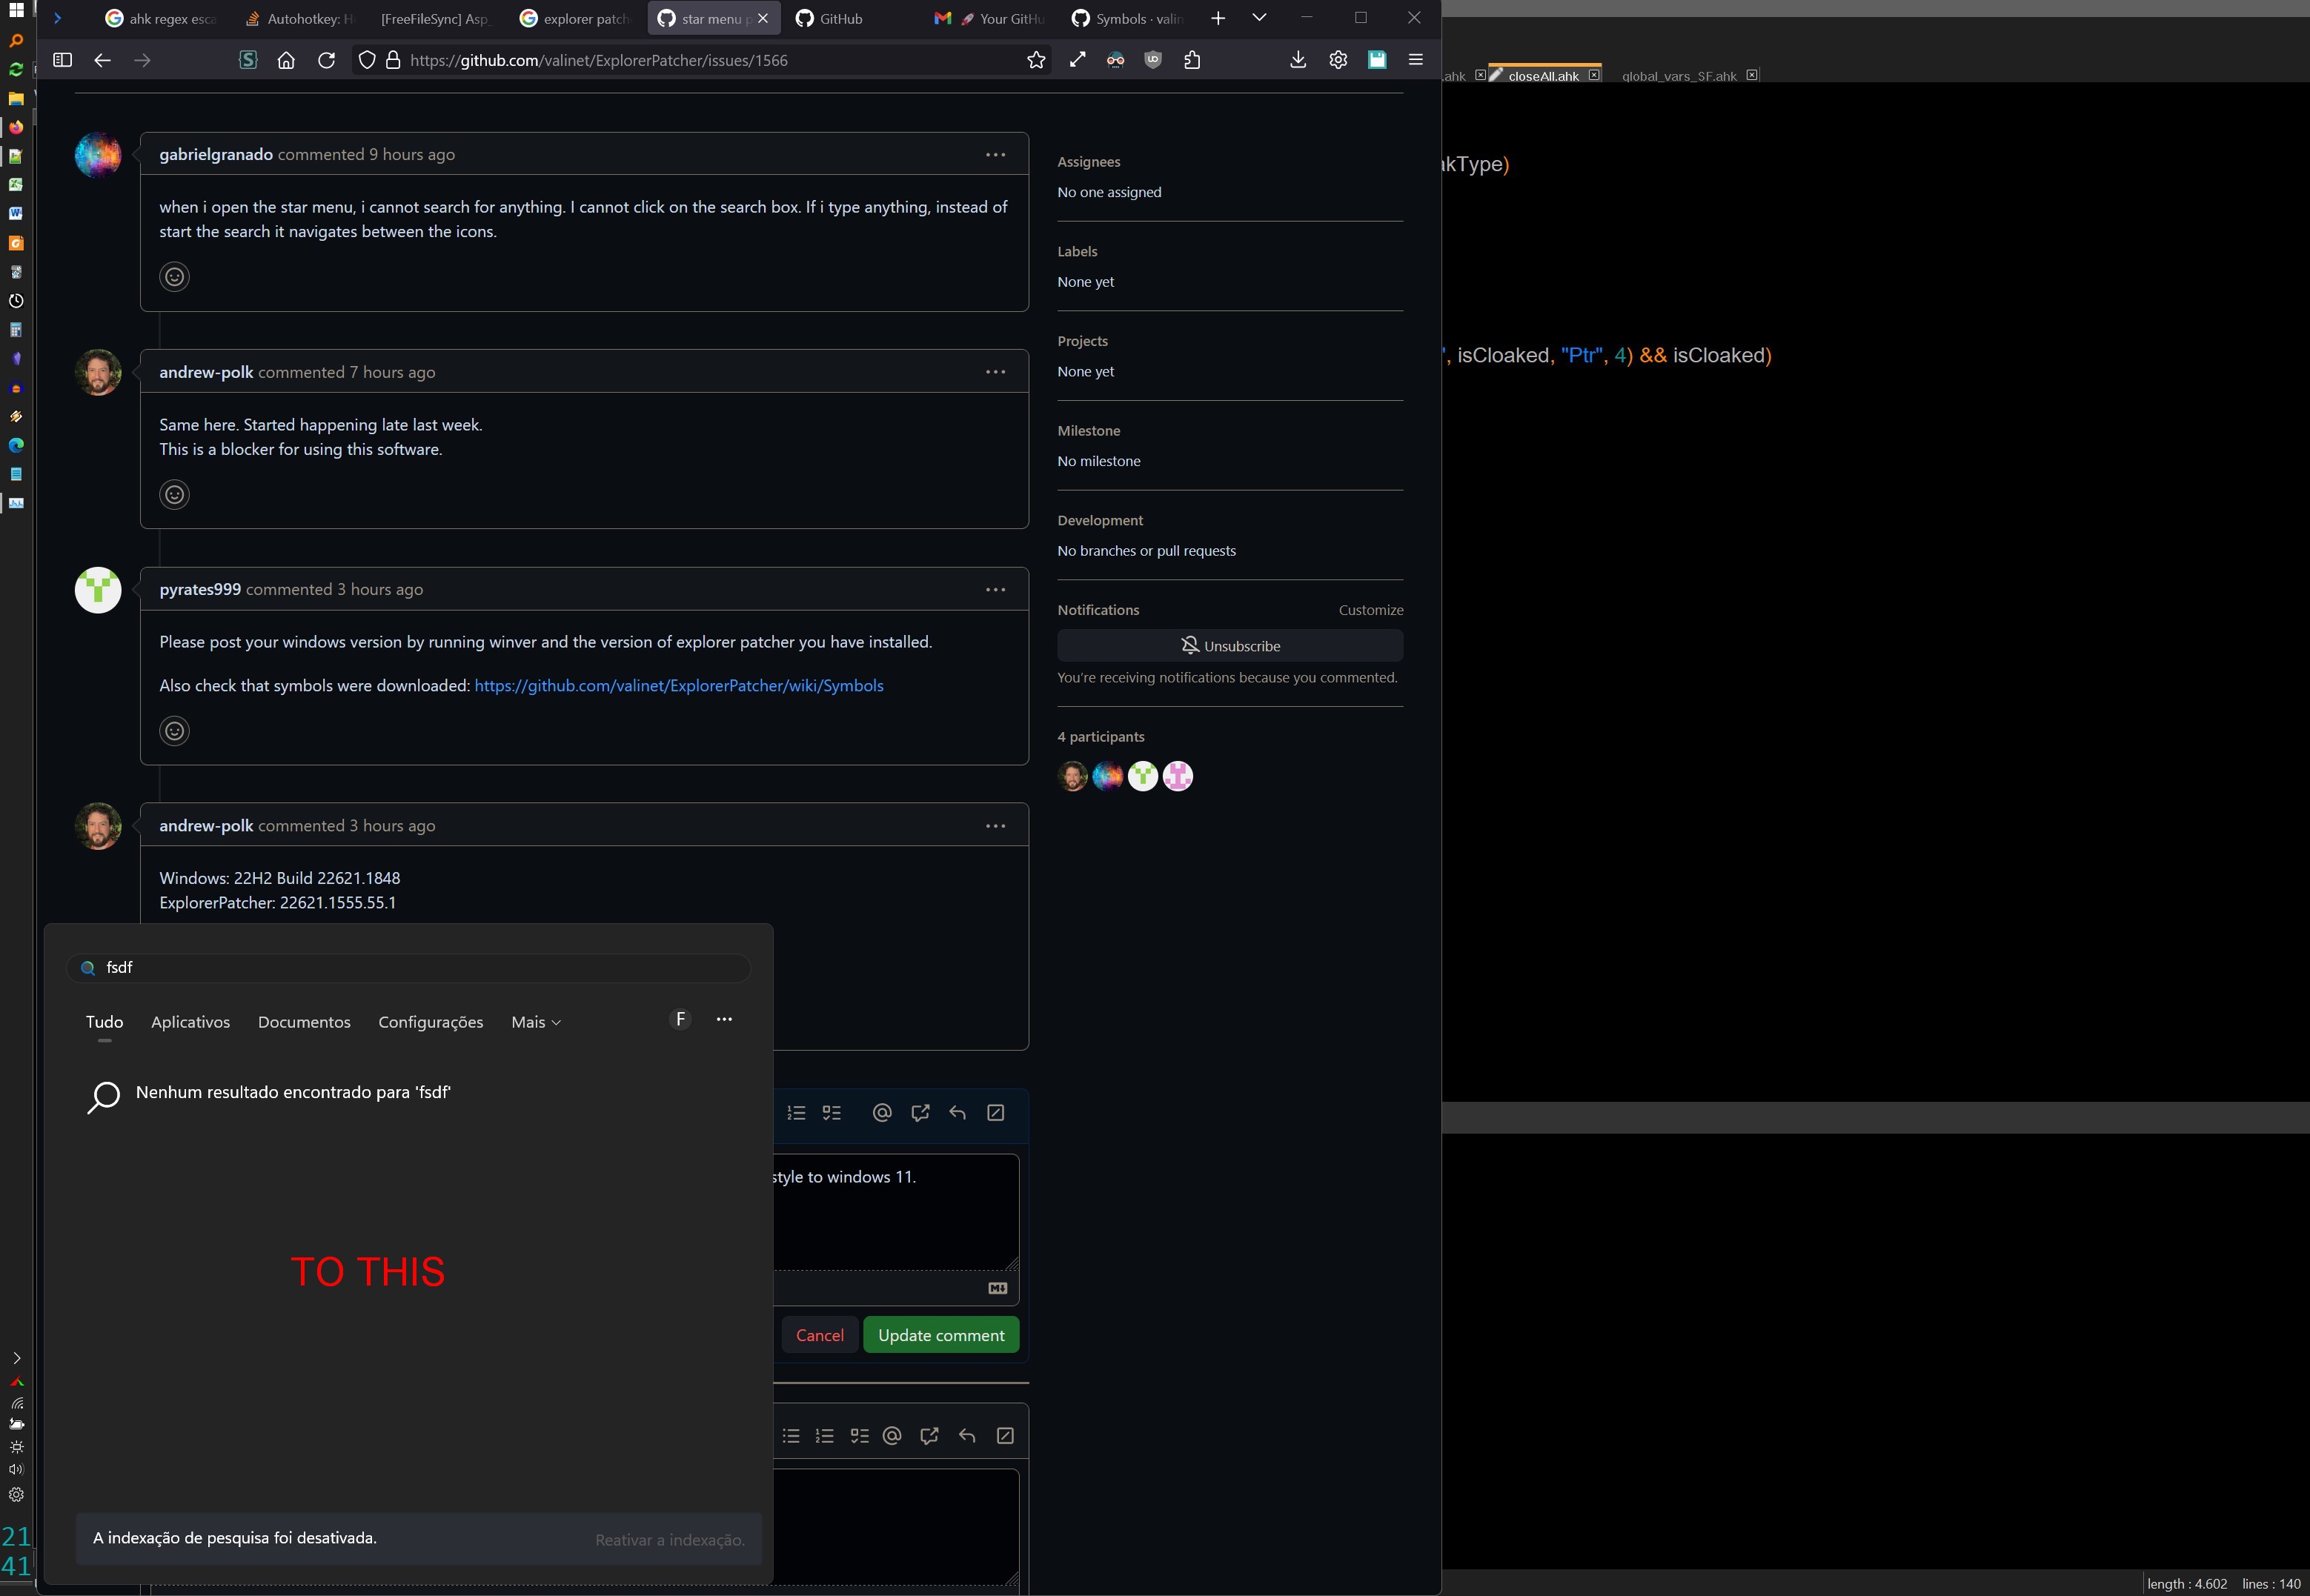Open saved replies in the comment toolbar

(958, 1112)
